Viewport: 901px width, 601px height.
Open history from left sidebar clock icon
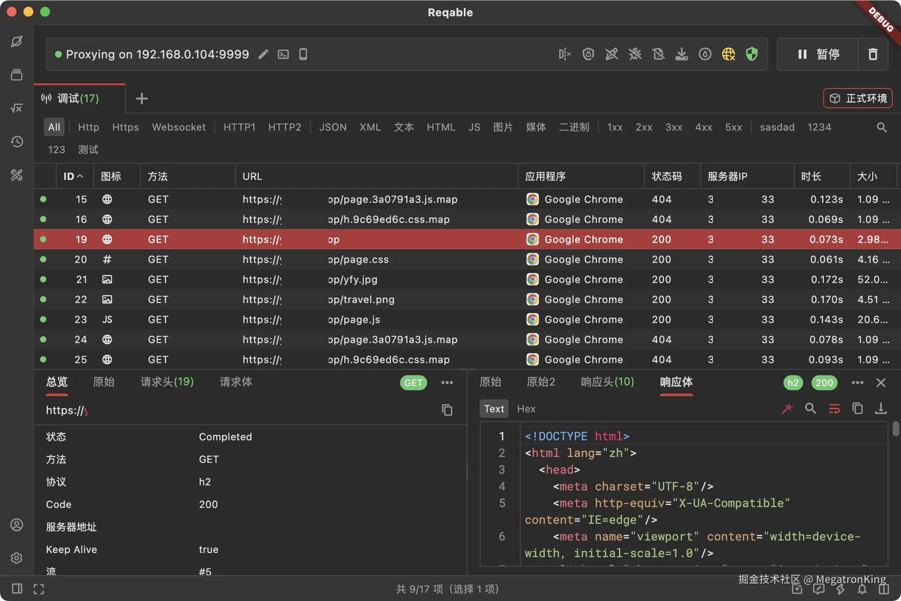(17, 142)
